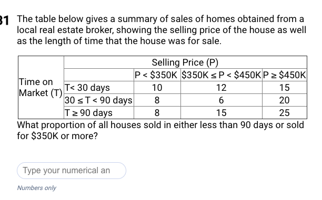This screenshot has width=322, height=200.
Task: Click the 15 cell in the T< 30 days row
Action: 285,88
